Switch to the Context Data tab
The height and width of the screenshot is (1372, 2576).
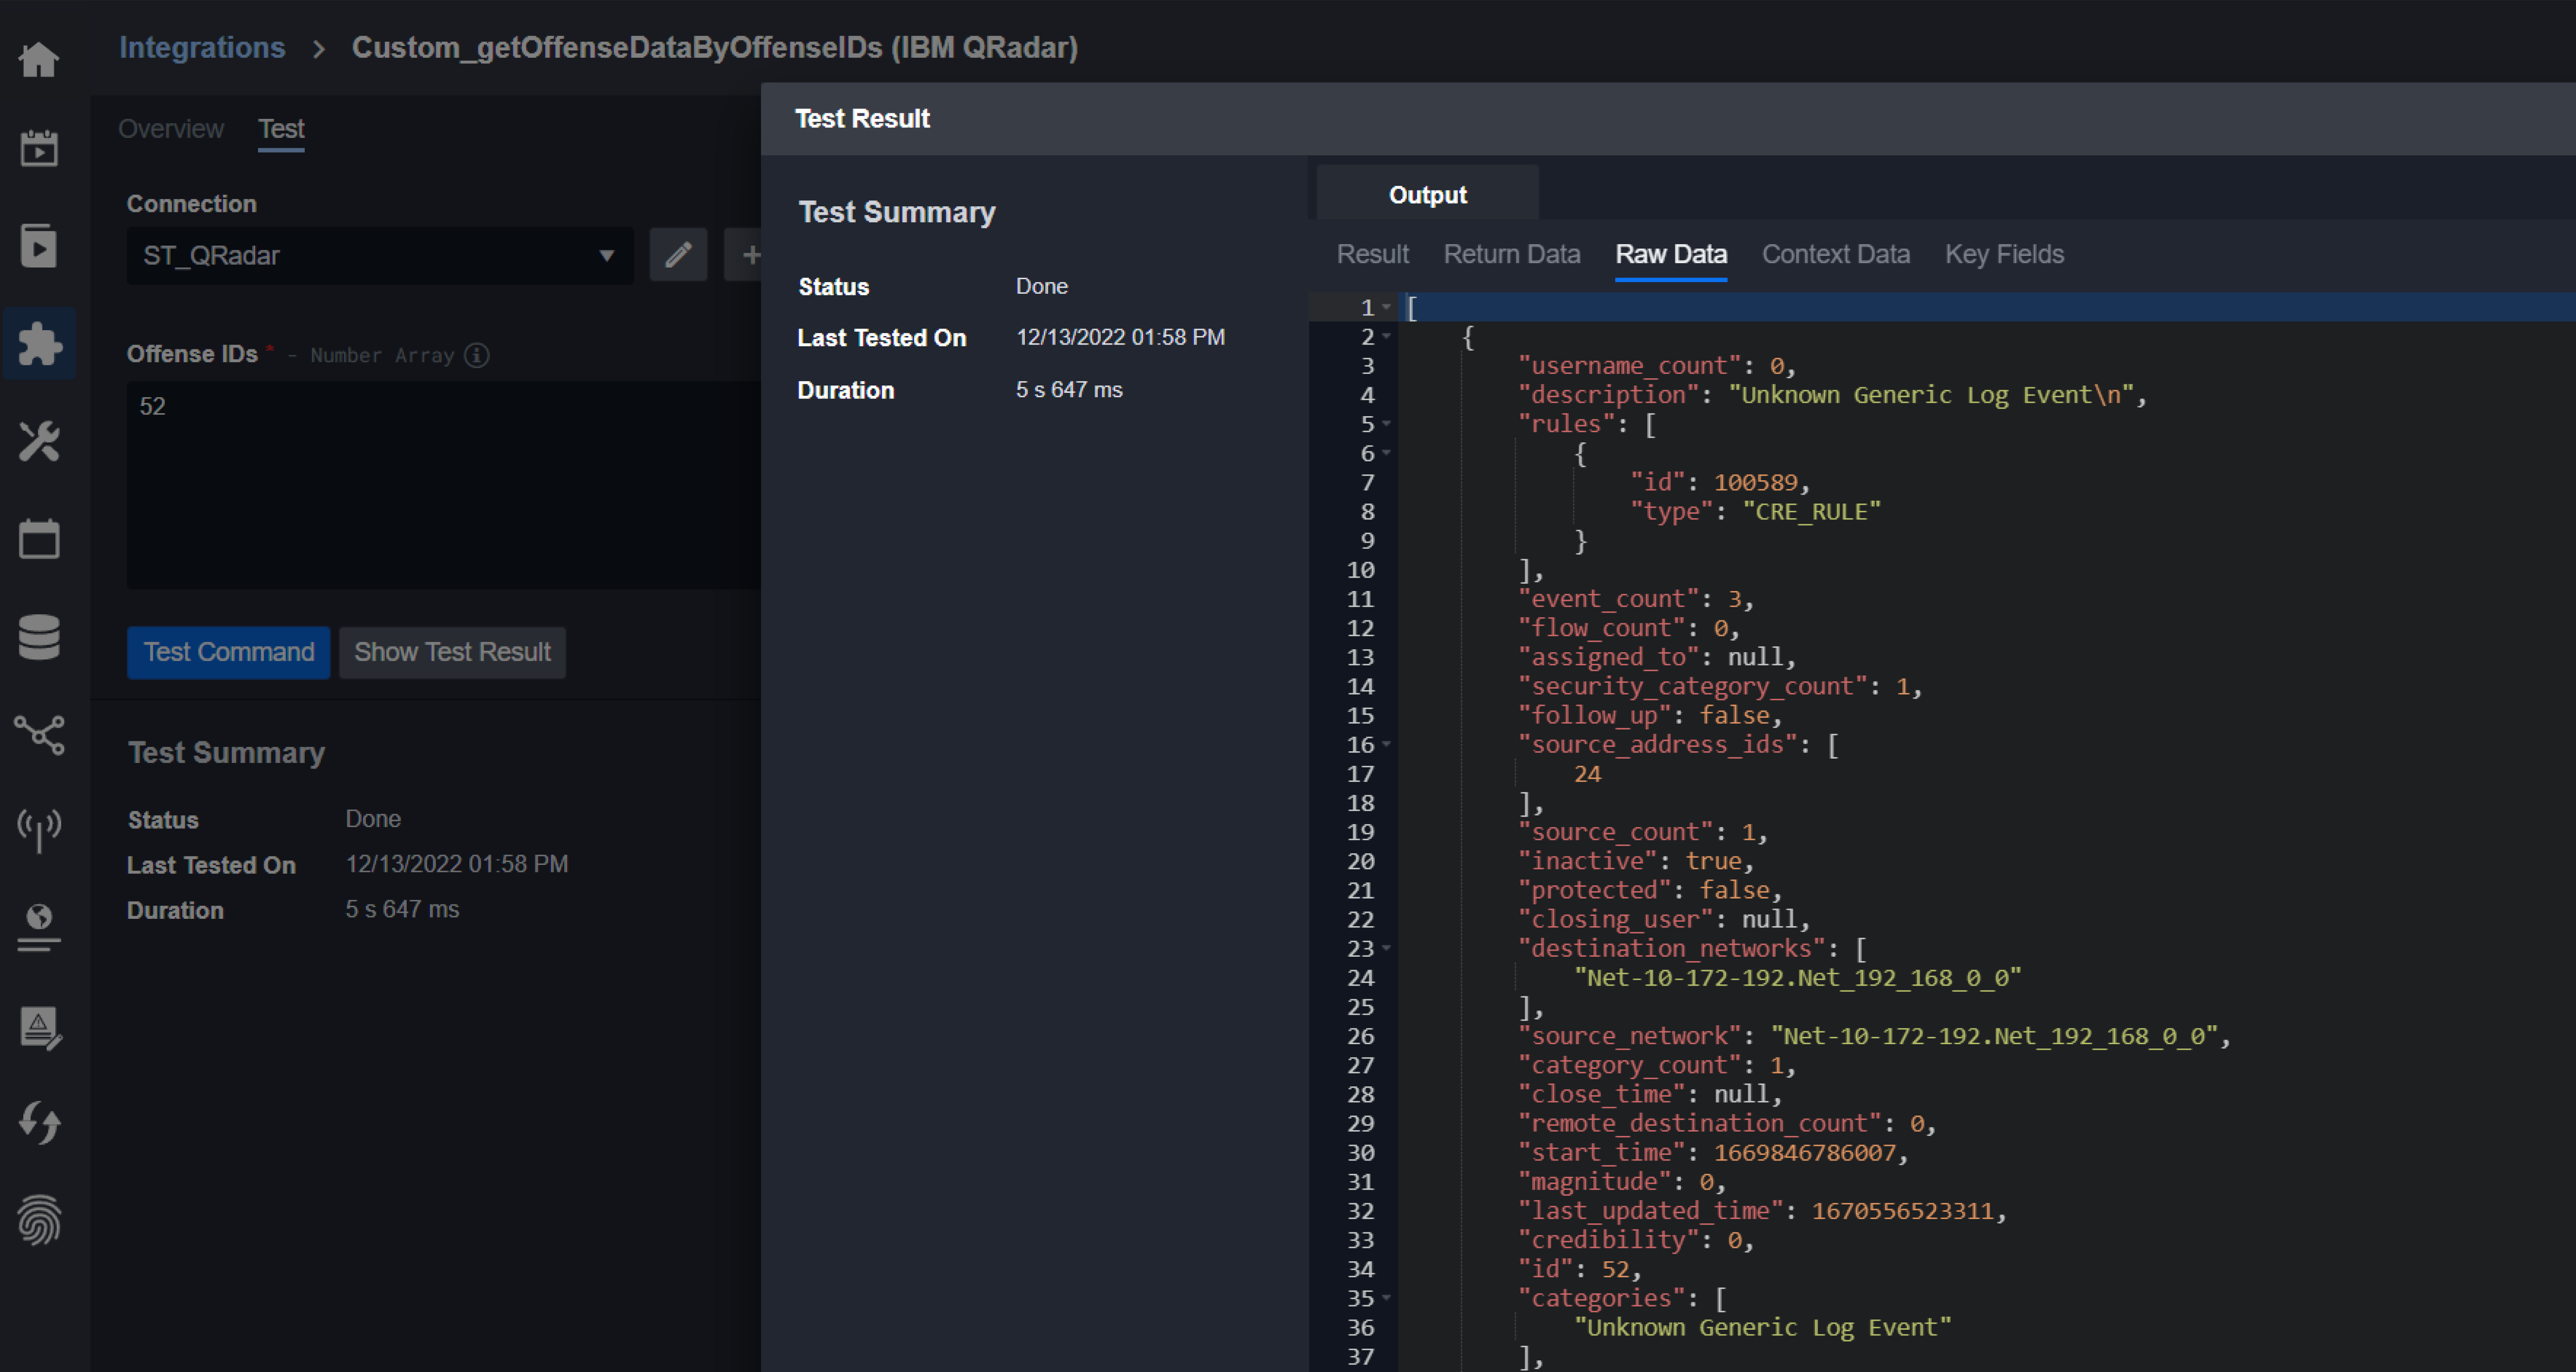[x=1835, y=254]
